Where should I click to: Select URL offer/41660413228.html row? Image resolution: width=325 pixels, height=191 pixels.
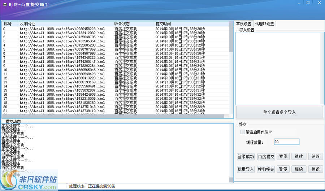116,78
